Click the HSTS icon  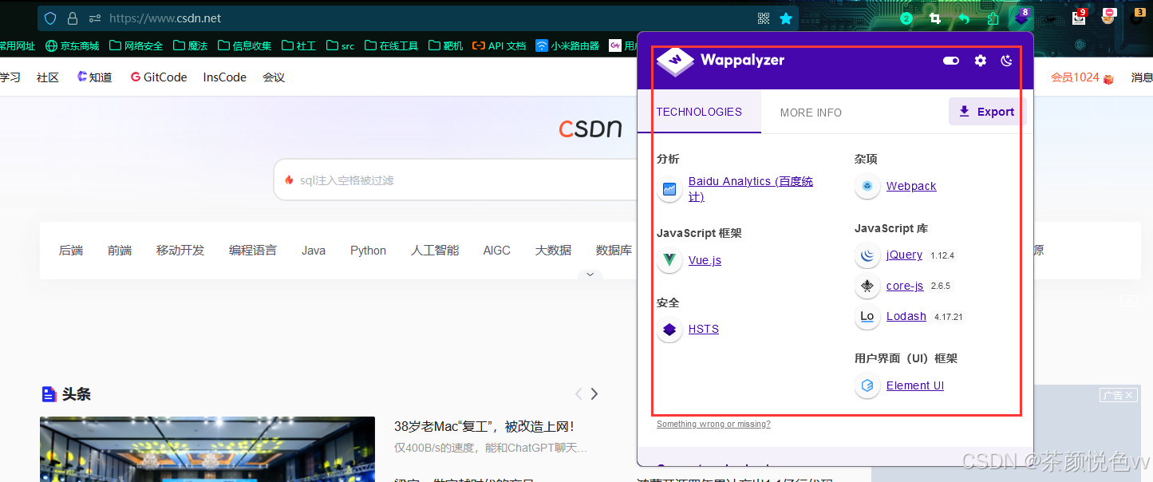point(669,329)
